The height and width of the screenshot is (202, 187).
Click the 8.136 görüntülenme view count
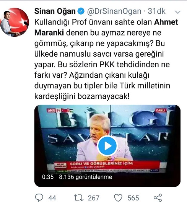pyautogui.click(x=86, y=177)
